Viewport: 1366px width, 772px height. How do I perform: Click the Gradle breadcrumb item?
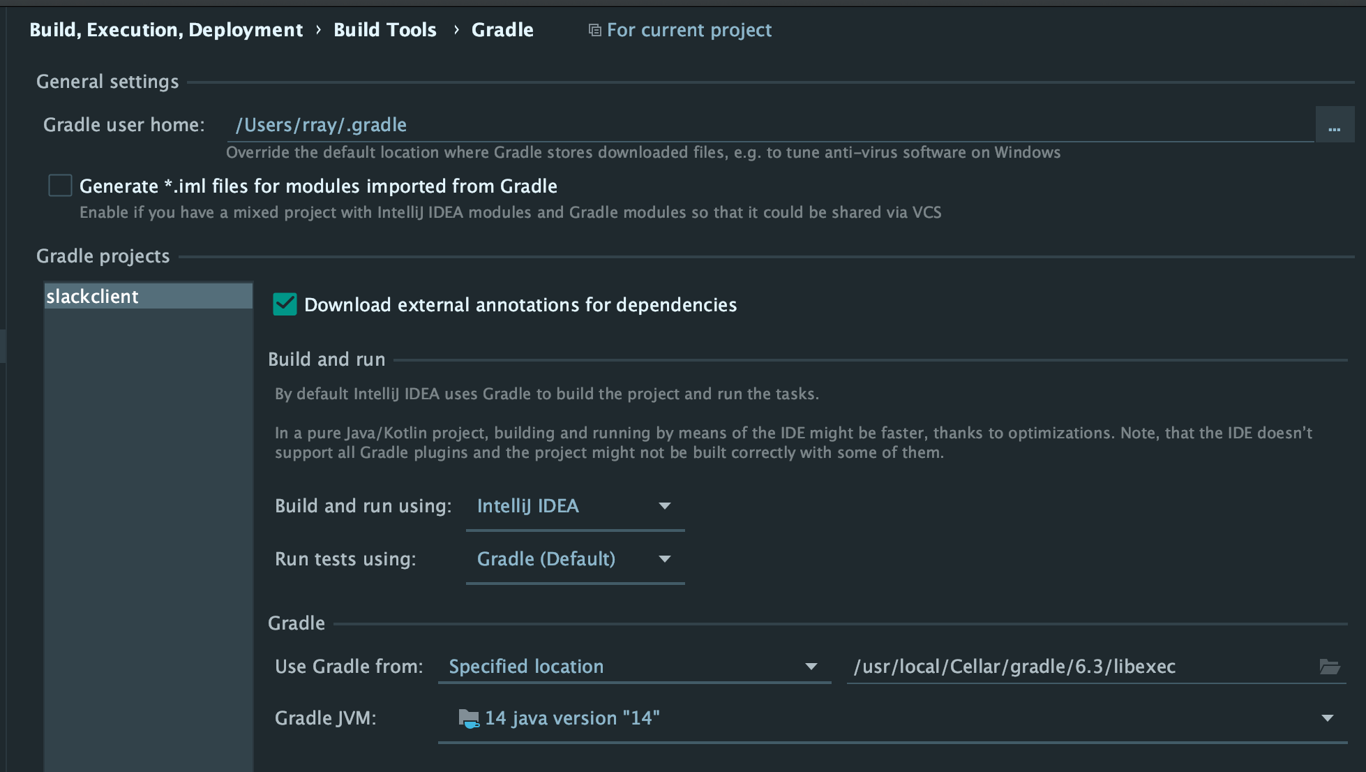click(x=502, y=30)
